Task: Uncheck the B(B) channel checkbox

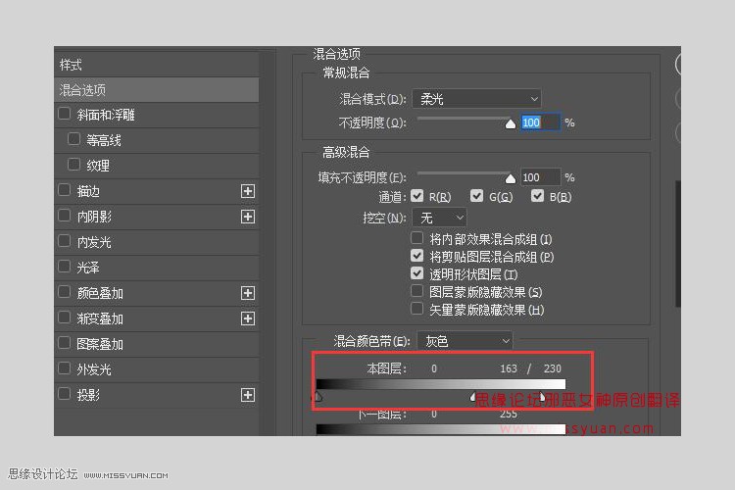Action: (x=537, y=196)
